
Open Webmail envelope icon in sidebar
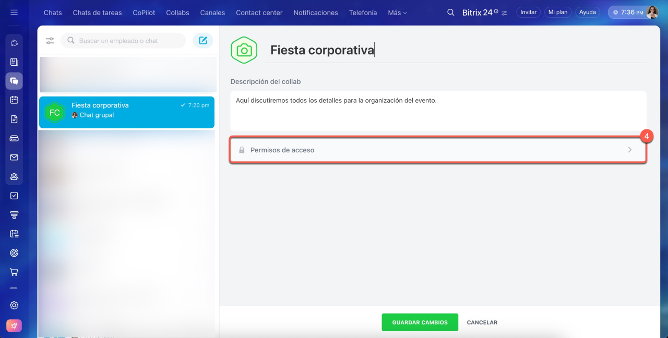14,157
